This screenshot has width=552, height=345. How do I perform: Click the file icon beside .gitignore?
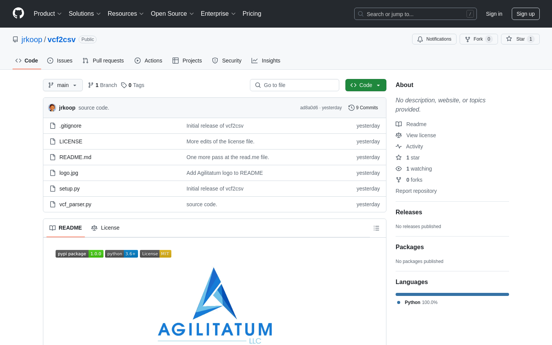point(53,126)
